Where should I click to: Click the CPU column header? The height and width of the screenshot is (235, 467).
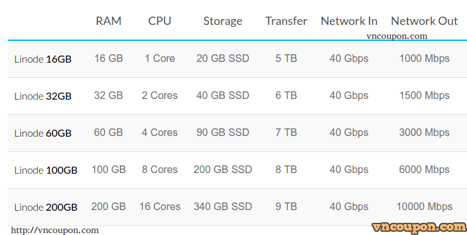tap(160, 21)
